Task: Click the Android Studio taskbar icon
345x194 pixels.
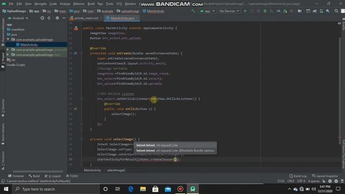Action: tap(193, 189)
